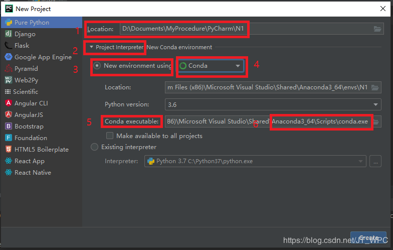Select Existing interpreter radio button
The image size is (393, 250).
tap(94, 147)
